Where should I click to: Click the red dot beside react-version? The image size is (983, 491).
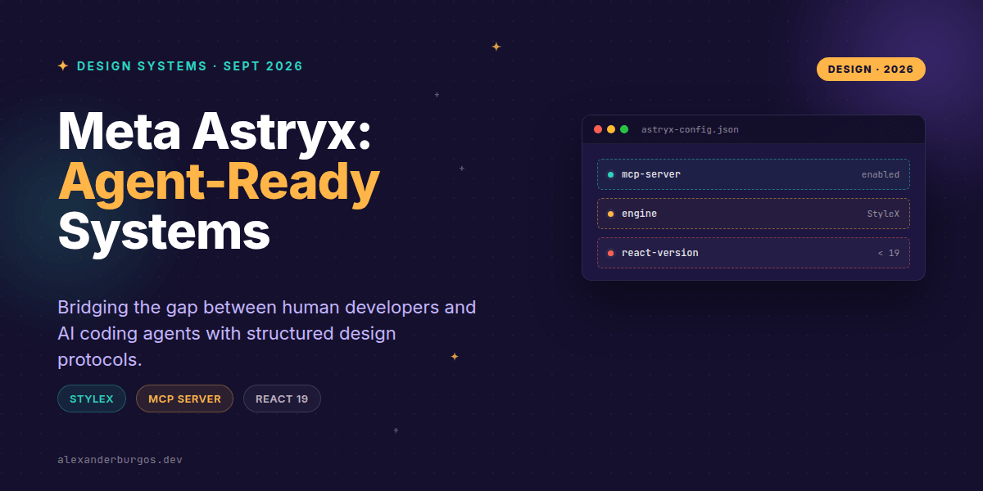[611, 253]
